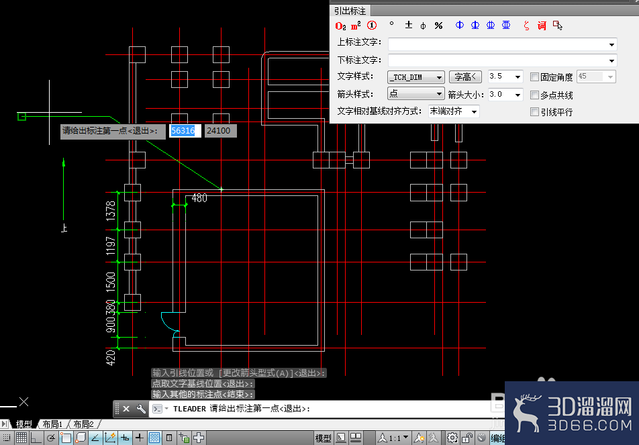639x445 pixels.
Task: Switch to the 模型 tab
Action: point(23,424)
